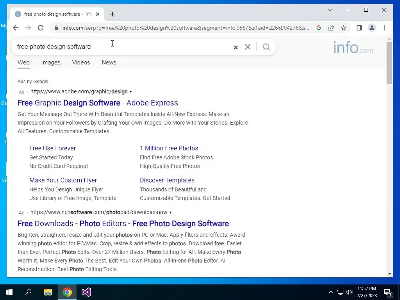Screen dimensions: 400x300
Task: Open Google icon in address bar
Action: tap(319, 28)
